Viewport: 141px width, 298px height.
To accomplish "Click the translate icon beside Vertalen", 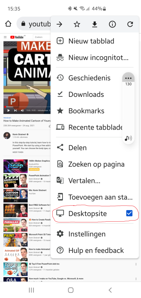I will (x=60, y=181).
